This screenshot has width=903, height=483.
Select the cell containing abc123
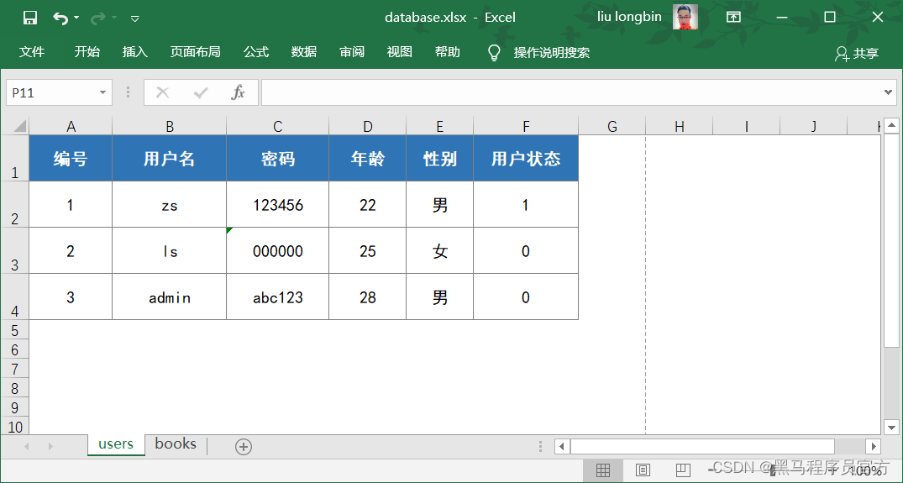point(277,297)
